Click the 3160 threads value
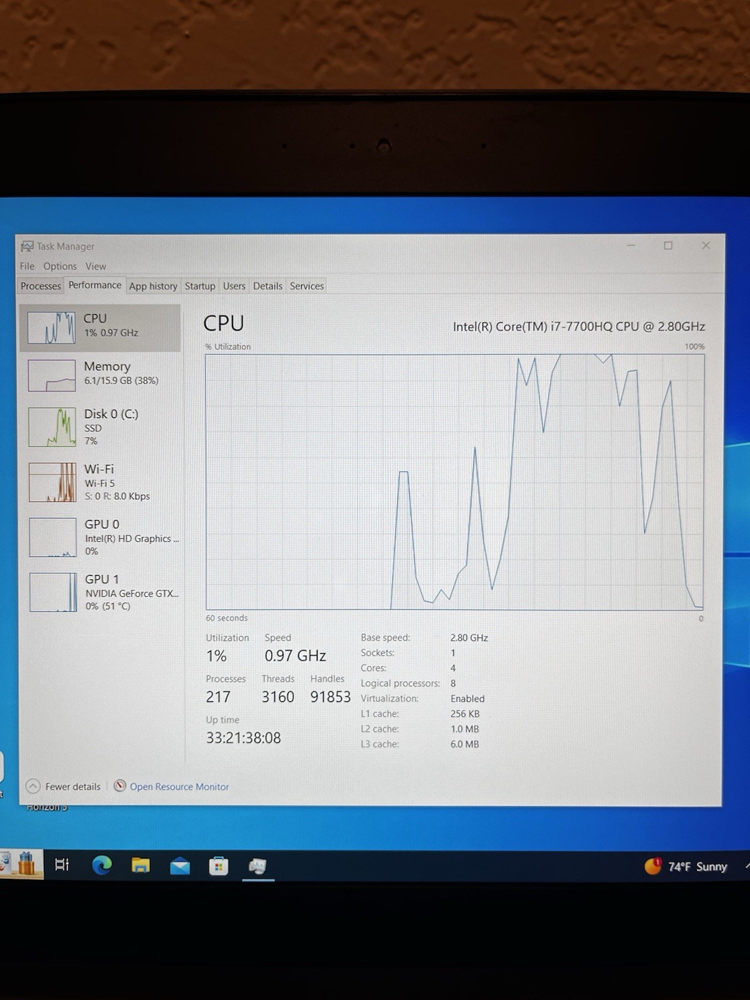 point(277,697)
